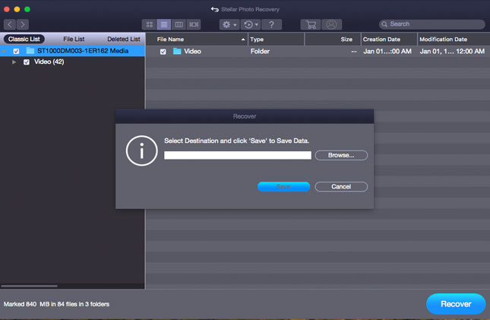Click the blue Recover button
This screenshot has width=490, height=320.
pyautogui.click(x=456, y=304)
